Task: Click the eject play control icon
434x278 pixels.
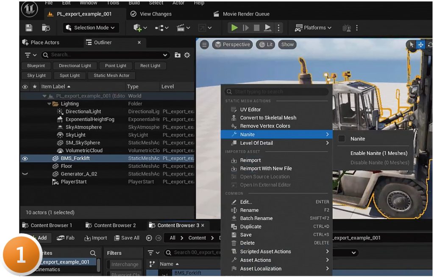Action: [267, 28]
